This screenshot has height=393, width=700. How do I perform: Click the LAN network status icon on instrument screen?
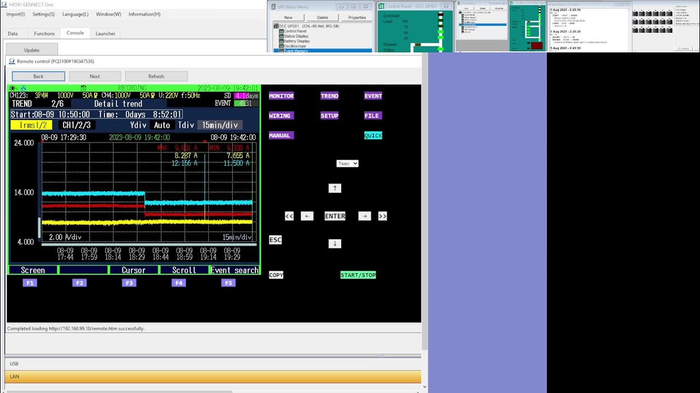coord(24,88)
